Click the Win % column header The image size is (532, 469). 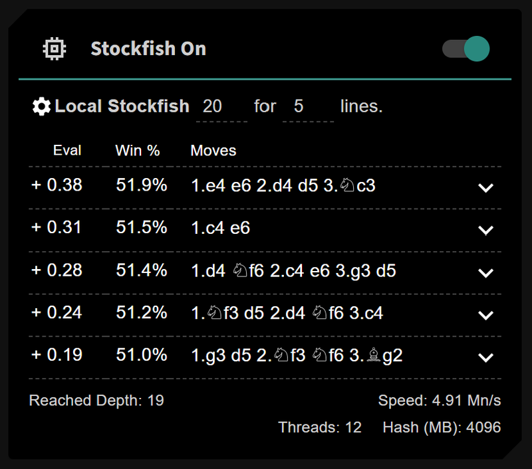pyautogui.click(x=138, y=150)
